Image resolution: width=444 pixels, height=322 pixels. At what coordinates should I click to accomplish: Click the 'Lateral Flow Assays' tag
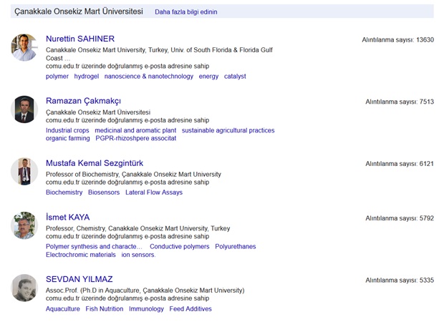tap(154, 192)
